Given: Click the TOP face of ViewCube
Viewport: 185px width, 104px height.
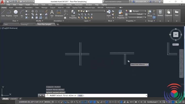Looking at the screenshot, I should [x=176, y=35].
